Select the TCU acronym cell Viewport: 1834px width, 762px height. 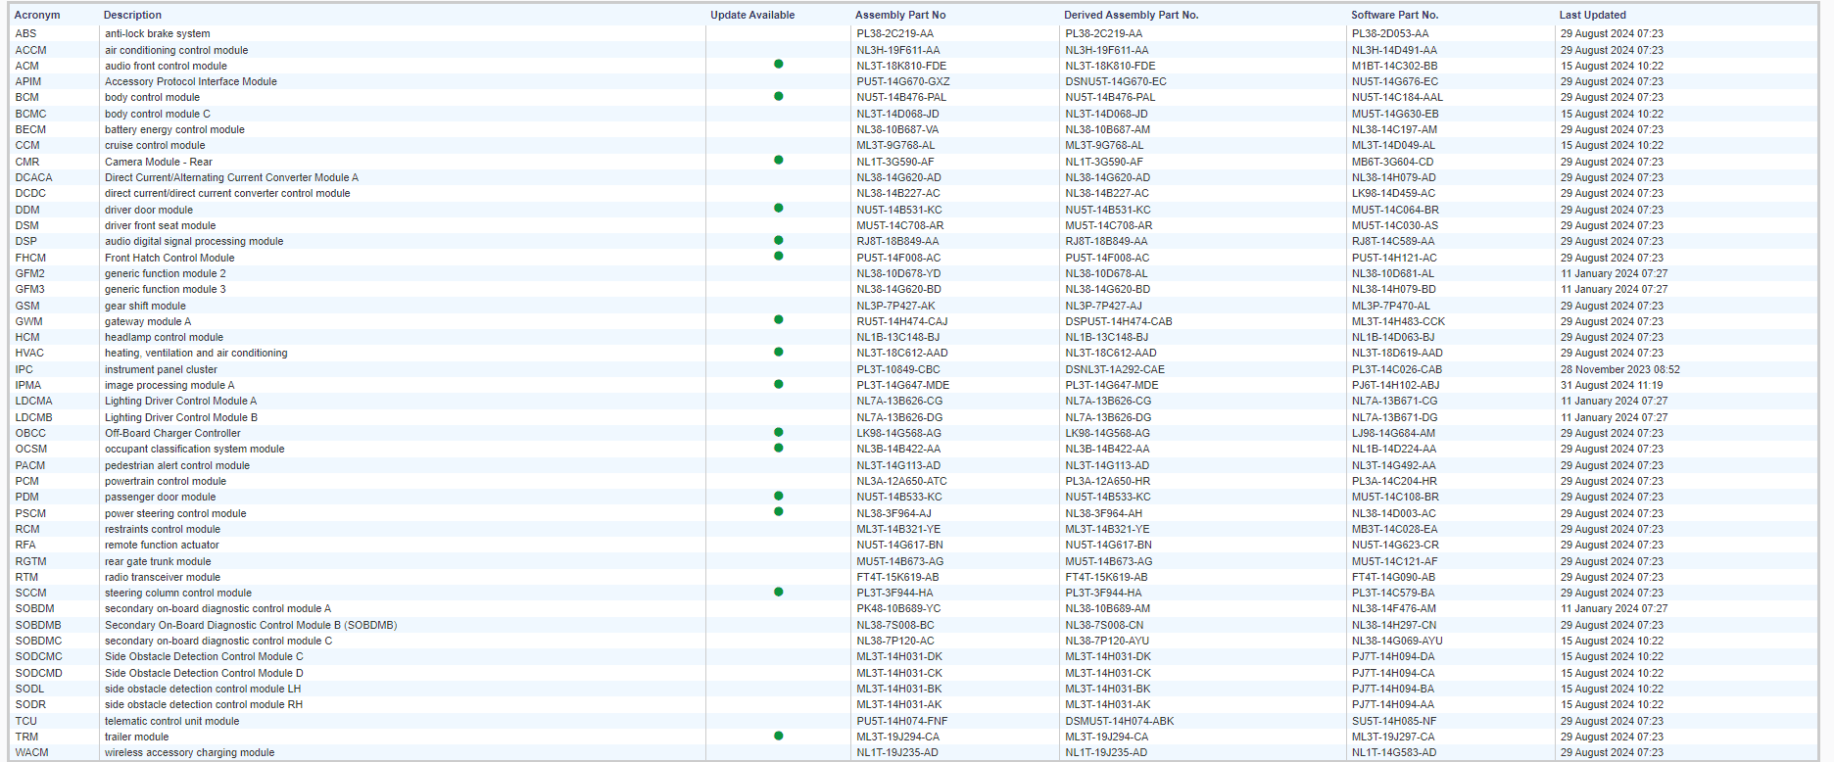(x=26, y=721)
